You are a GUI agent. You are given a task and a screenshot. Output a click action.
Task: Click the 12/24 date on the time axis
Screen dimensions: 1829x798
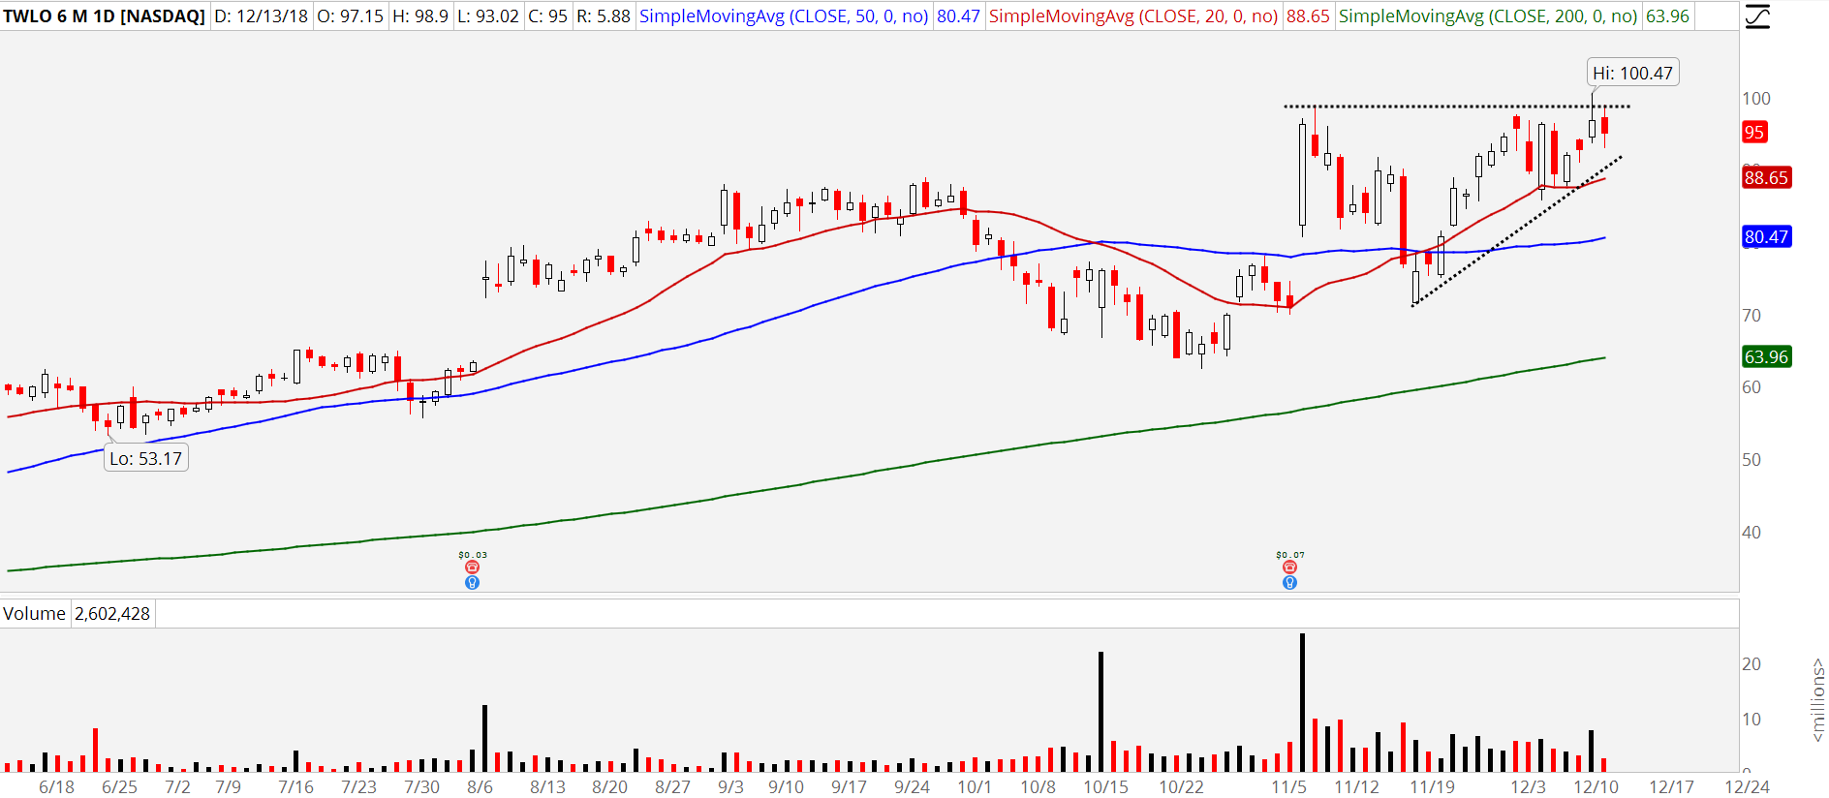coord(1747,786)
